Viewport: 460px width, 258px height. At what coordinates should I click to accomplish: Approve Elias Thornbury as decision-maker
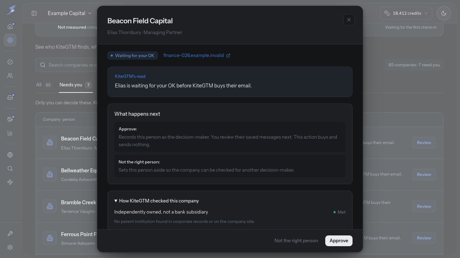339,241
